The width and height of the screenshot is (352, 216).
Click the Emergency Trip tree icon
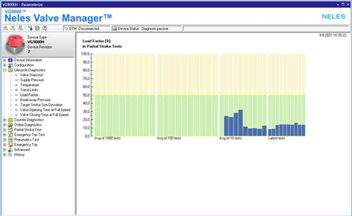point(10,145)
